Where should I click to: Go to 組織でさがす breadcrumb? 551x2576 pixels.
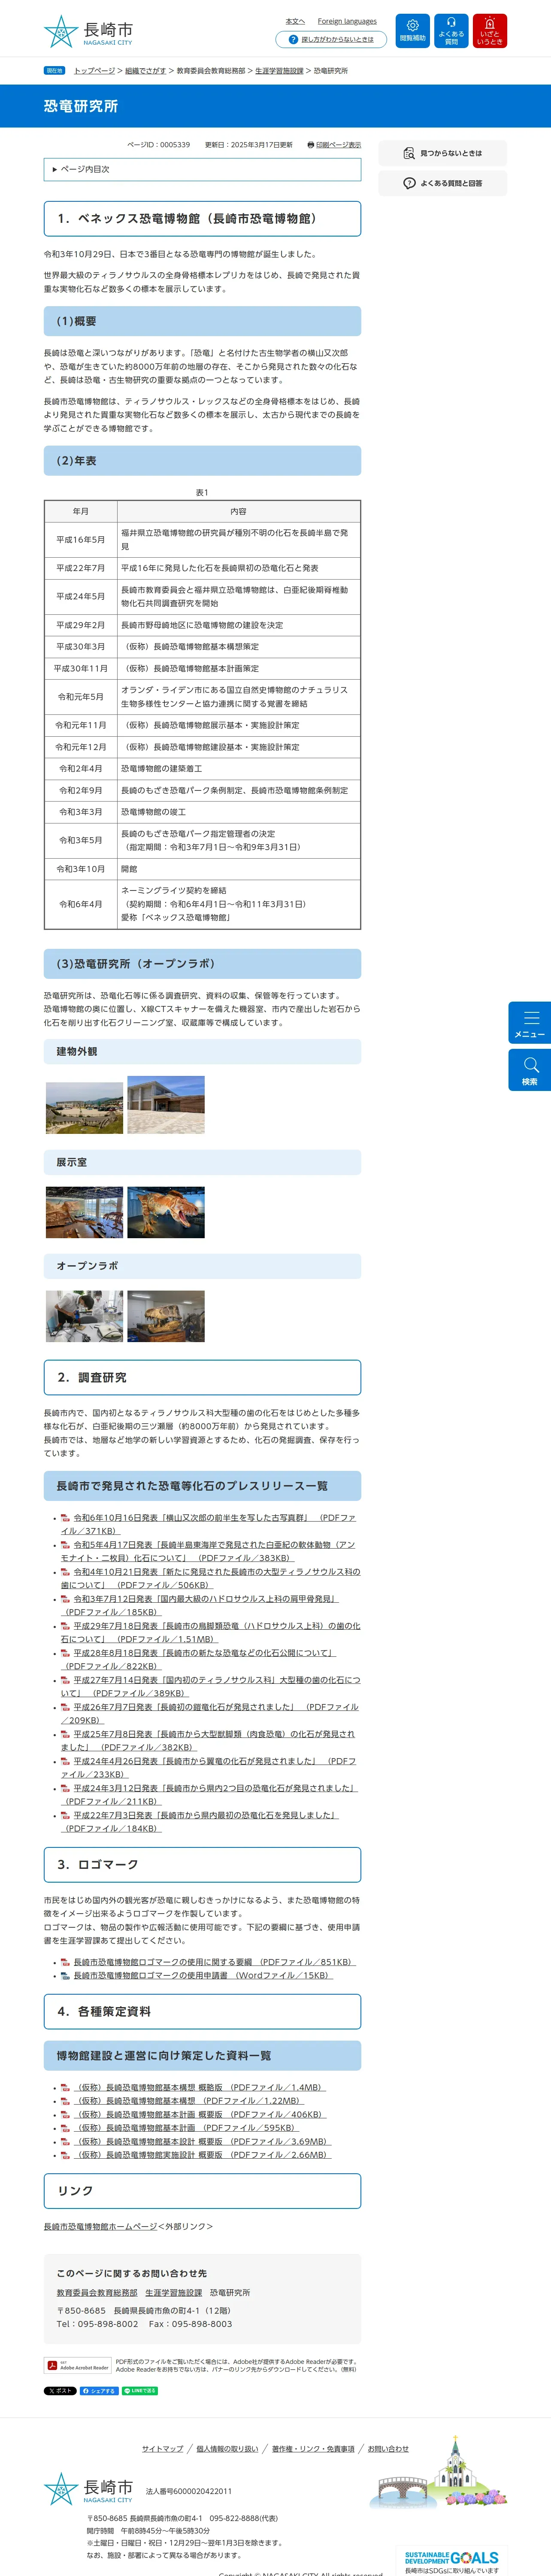click(146, 71)
